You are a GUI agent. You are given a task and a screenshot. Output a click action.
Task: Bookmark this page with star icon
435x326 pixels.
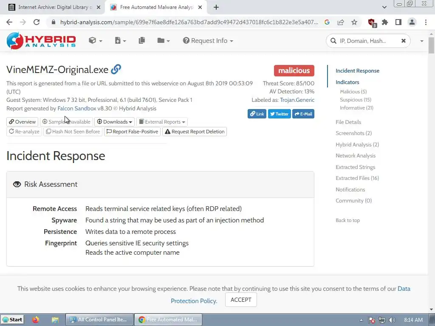pyautogui.click(x=354, y=22)
